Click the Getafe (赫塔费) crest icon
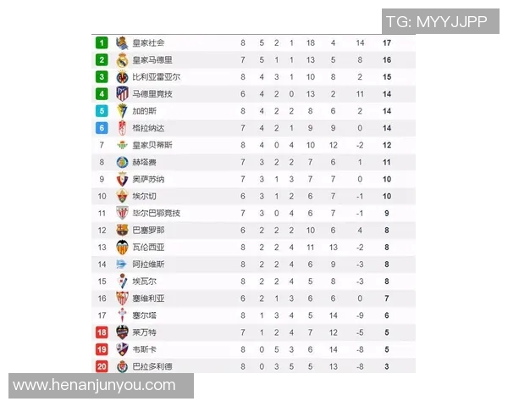This screenshot has height=407, width=508. [x=122, y=162]
